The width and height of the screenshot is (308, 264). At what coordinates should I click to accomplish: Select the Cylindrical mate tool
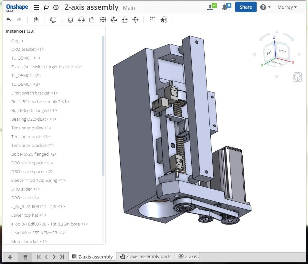(114, 20)
